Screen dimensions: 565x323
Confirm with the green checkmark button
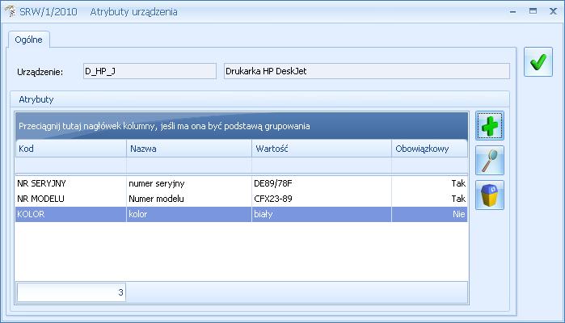tap(538, 62)
